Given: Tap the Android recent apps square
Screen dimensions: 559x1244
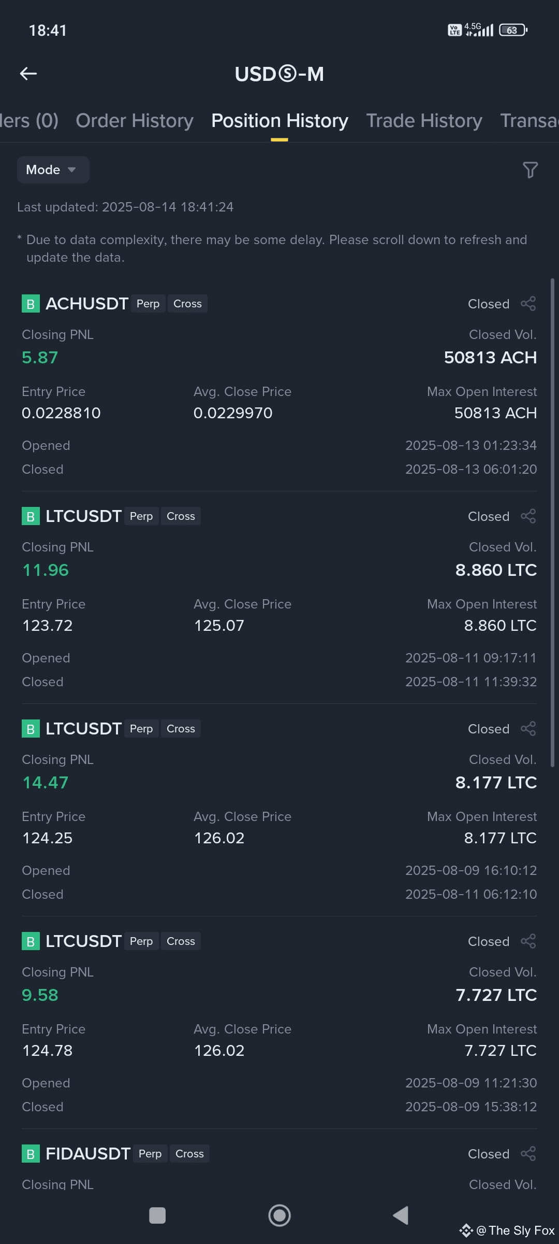Looking at the screenshot, I should coord(157,1215).
